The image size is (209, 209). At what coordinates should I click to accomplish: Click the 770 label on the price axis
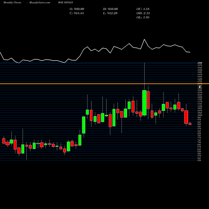199,138
